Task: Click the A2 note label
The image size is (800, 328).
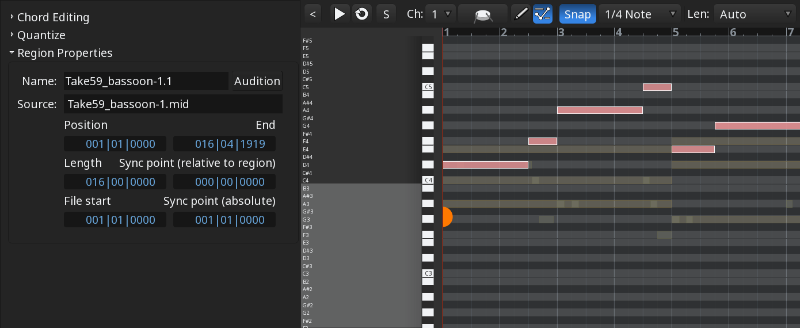Action: pos(306,297)
